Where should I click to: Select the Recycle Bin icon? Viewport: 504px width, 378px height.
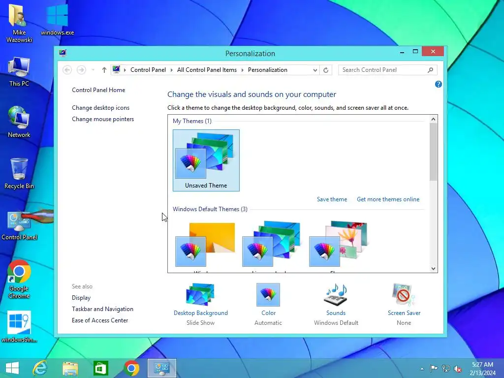coord(19,174)
